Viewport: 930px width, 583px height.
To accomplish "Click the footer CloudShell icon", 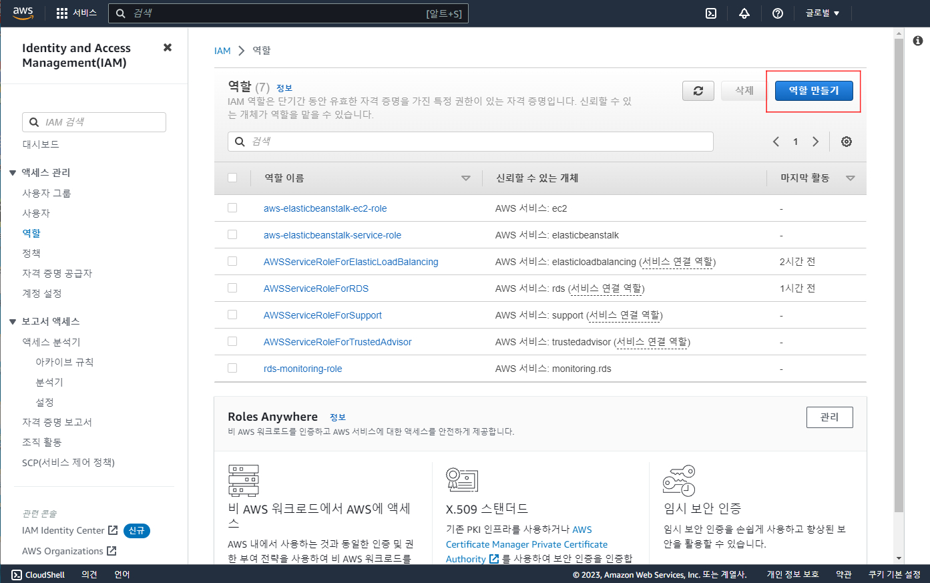I will pyautogui.click(x=17, y=574).
